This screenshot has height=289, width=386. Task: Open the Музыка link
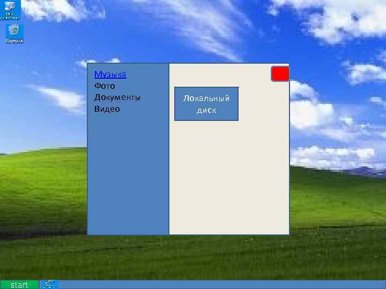(110, 74)
